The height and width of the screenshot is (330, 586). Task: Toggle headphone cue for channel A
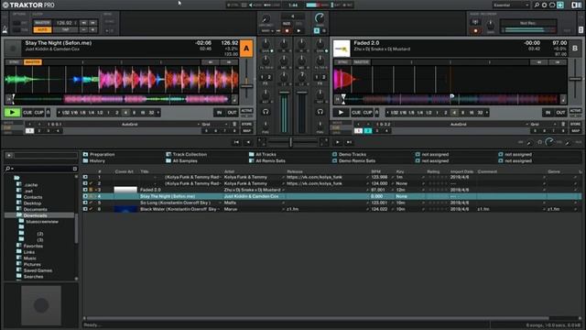(266, 112)
